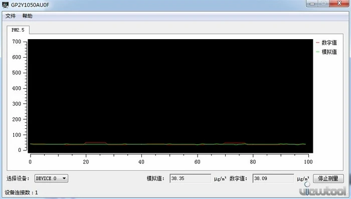Click the x-axis label 40
Screen dimensions: 351x199
tap(141, 162)
